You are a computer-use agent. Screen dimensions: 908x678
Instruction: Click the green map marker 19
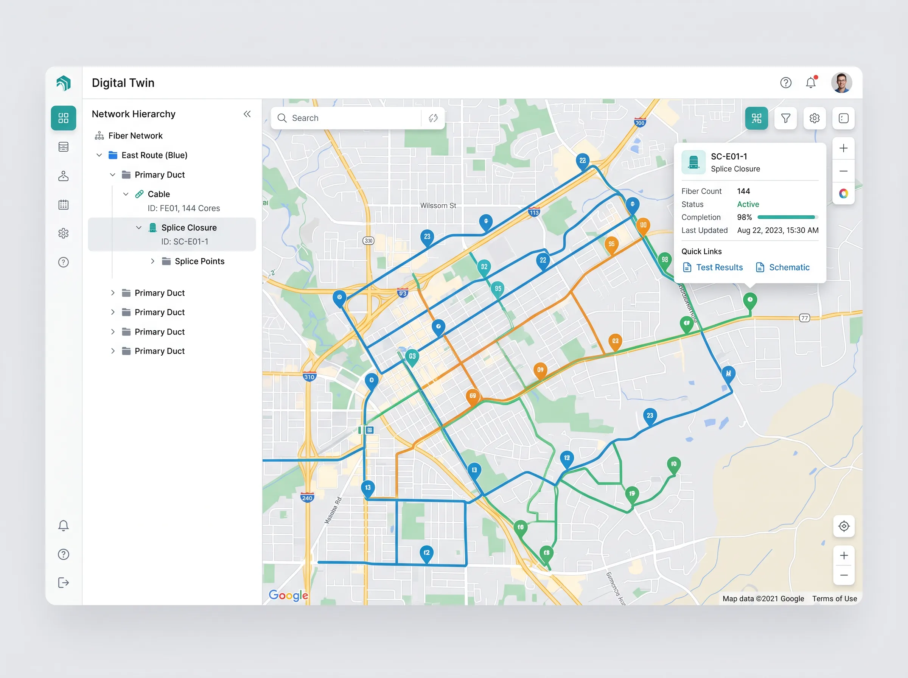pos(632,495)
